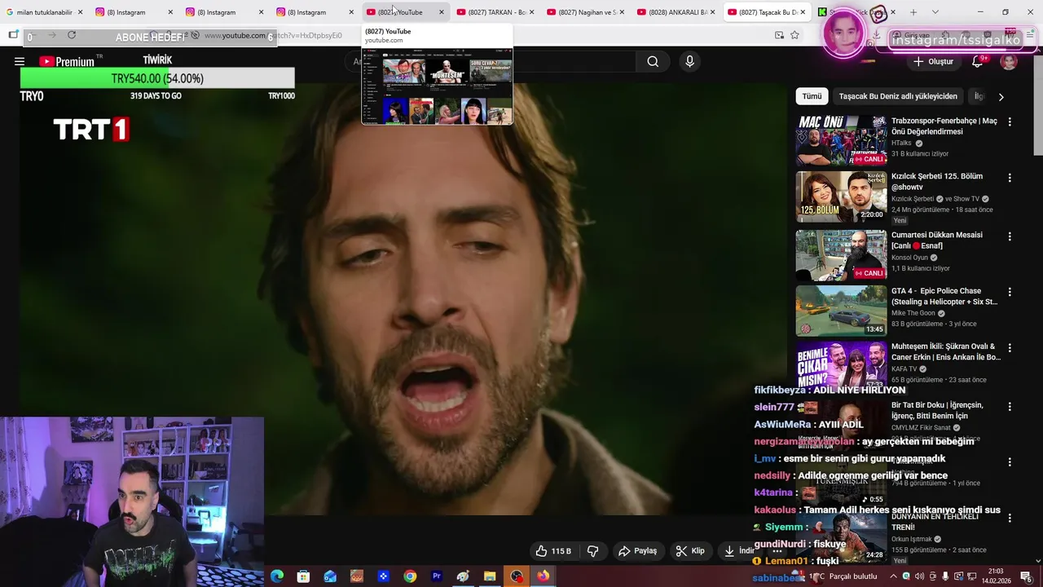Switch to Nagihan ve S browser tab
Screen dimensions: 1043x587
tap(584, 12)
